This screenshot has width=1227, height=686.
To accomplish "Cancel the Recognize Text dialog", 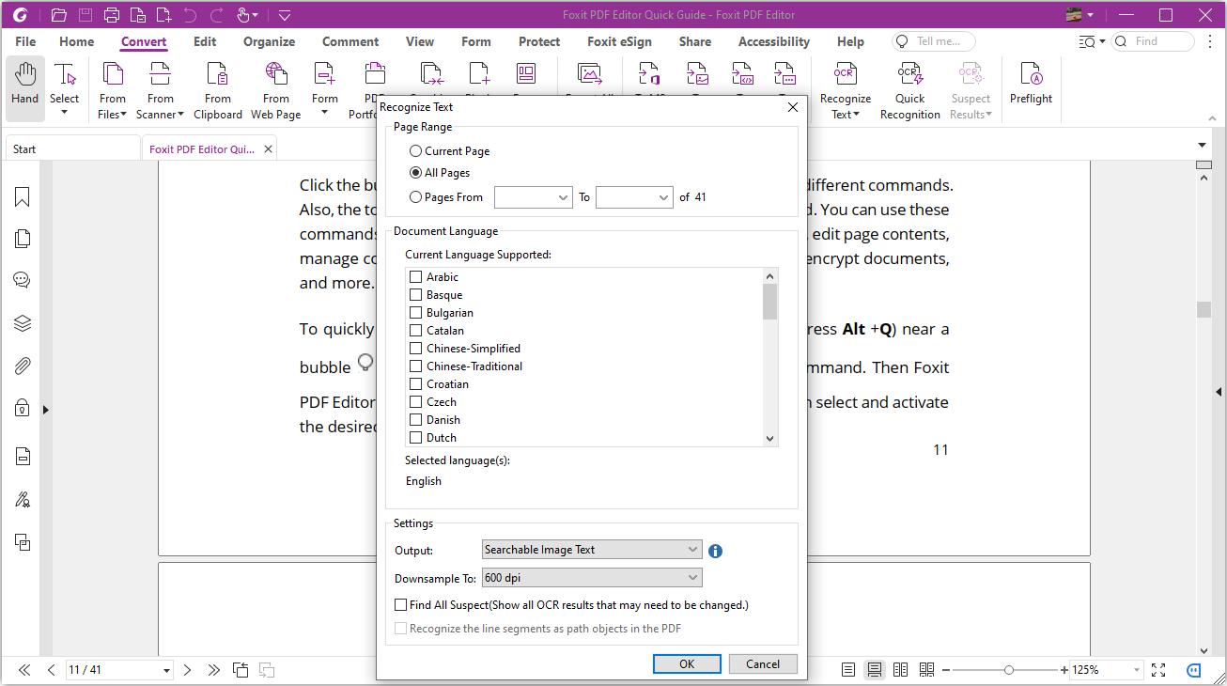I will [763, 663].
